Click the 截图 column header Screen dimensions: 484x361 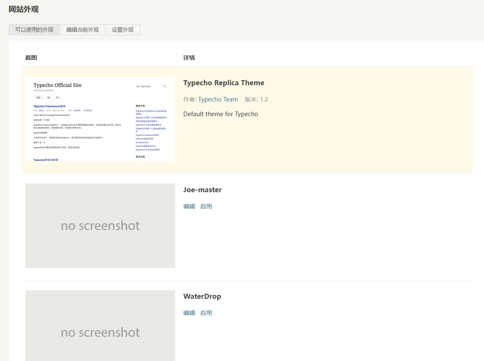[x=31, y=58]
